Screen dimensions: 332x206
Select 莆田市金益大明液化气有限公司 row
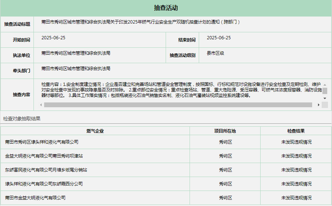click(x=35, y=198)
